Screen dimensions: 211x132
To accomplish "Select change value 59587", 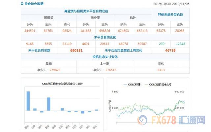I will pos(142,44).
